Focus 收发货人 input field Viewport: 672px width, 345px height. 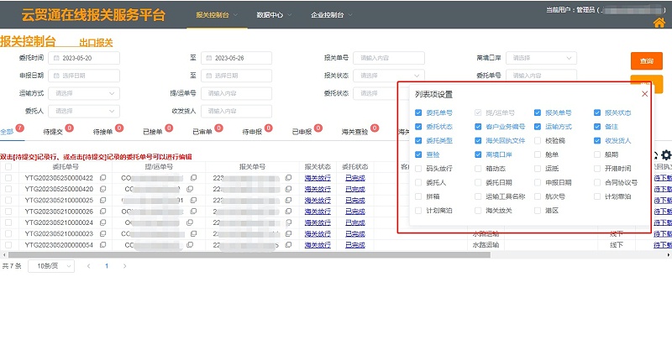point(236,111)
